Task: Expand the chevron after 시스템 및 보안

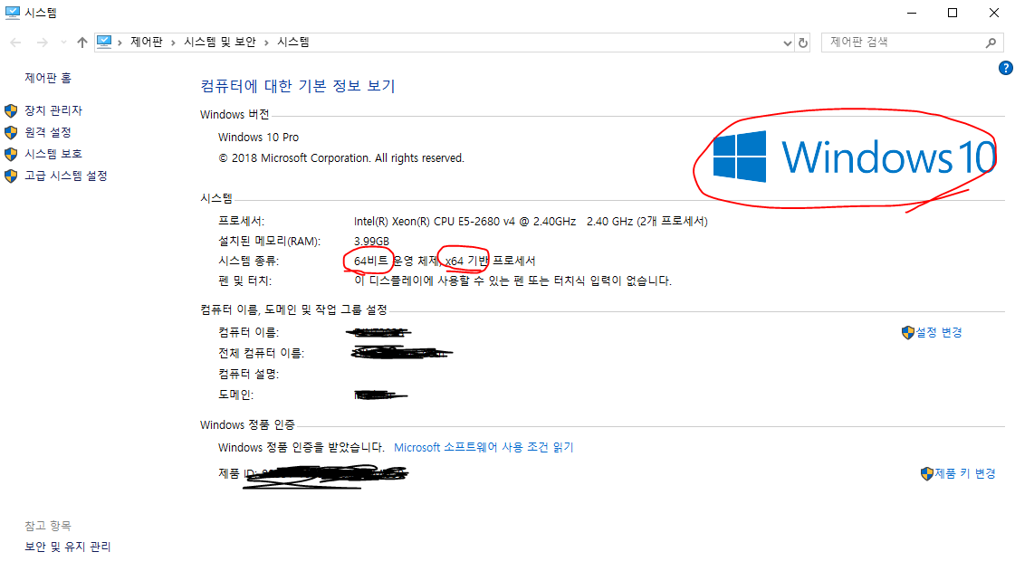Action: tap(266, 43)
